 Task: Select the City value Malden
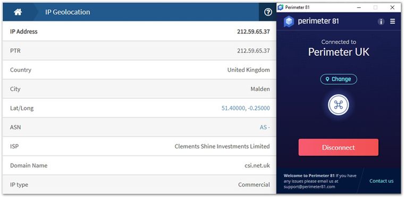pos(260,89)
